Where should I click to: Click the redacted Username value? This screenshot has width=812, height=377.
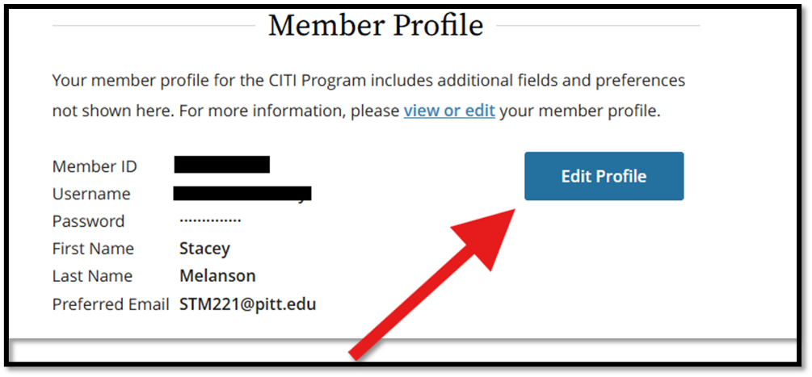(242, 193)
